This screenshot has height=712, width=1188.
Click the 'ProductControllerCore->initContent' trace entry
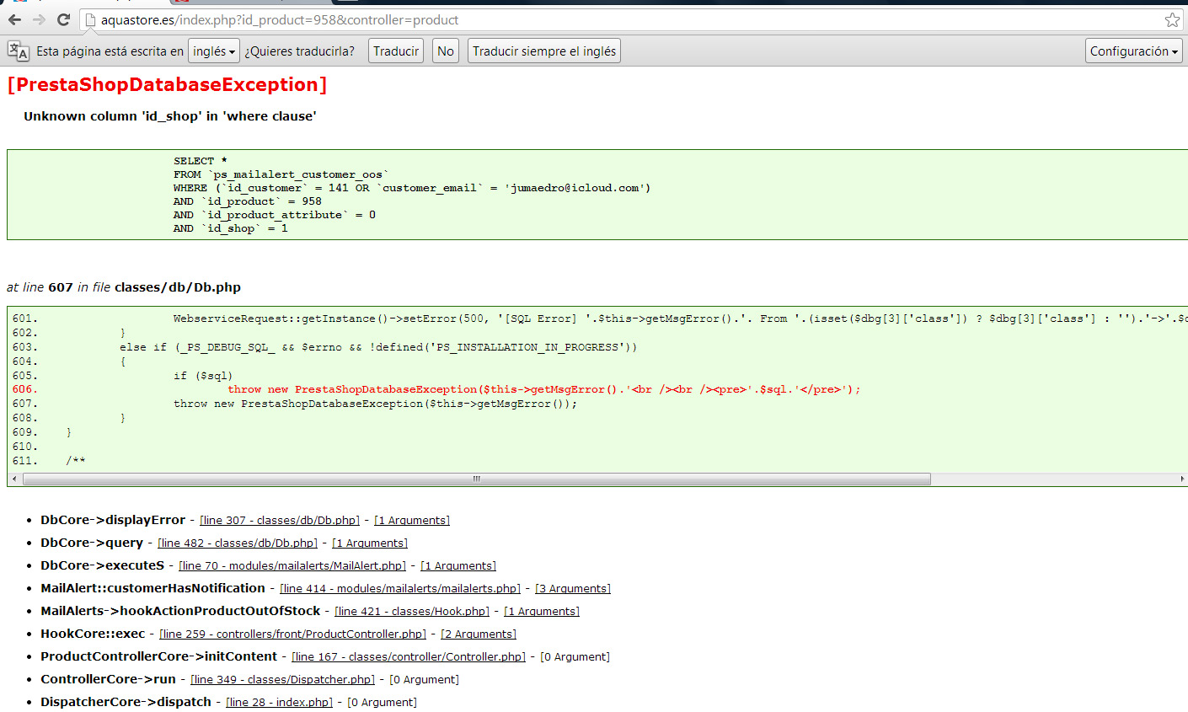coord(158,656)
